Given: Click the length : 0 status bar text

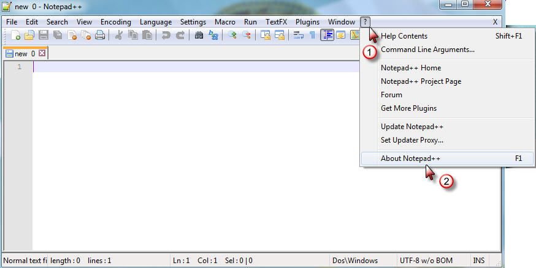Looking at the screenshot, I should click(x=65, y=261).
